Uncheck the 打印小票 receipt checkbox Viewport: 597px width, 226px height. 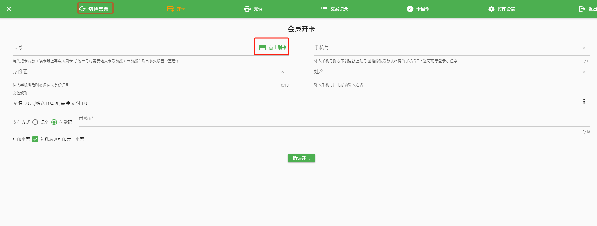(35, 139)
